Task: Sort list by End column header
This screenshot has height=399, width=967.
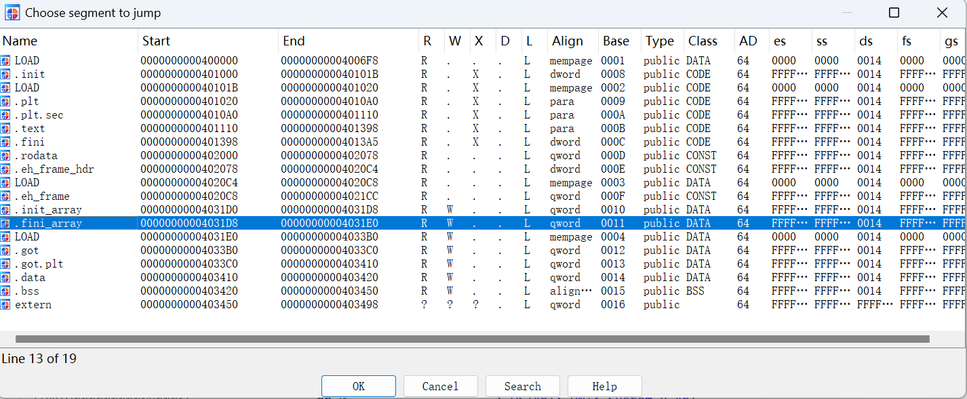Action: coord(294,41)
